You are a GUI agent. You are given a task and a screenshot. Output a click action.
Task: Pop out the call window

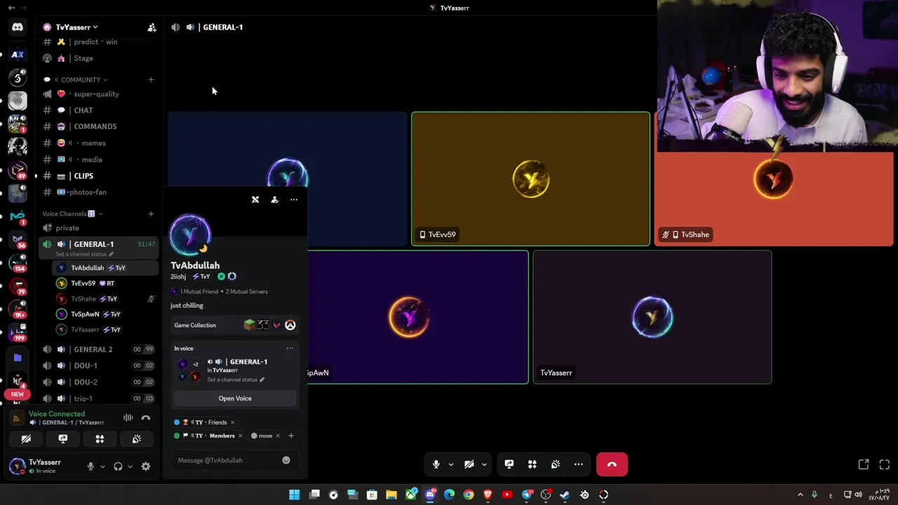tap(864, 464)
